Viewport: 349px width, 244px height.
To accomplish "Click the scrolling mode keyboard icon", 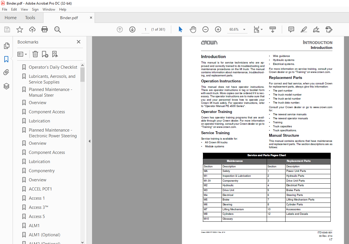I will click(x=273, y=29).
